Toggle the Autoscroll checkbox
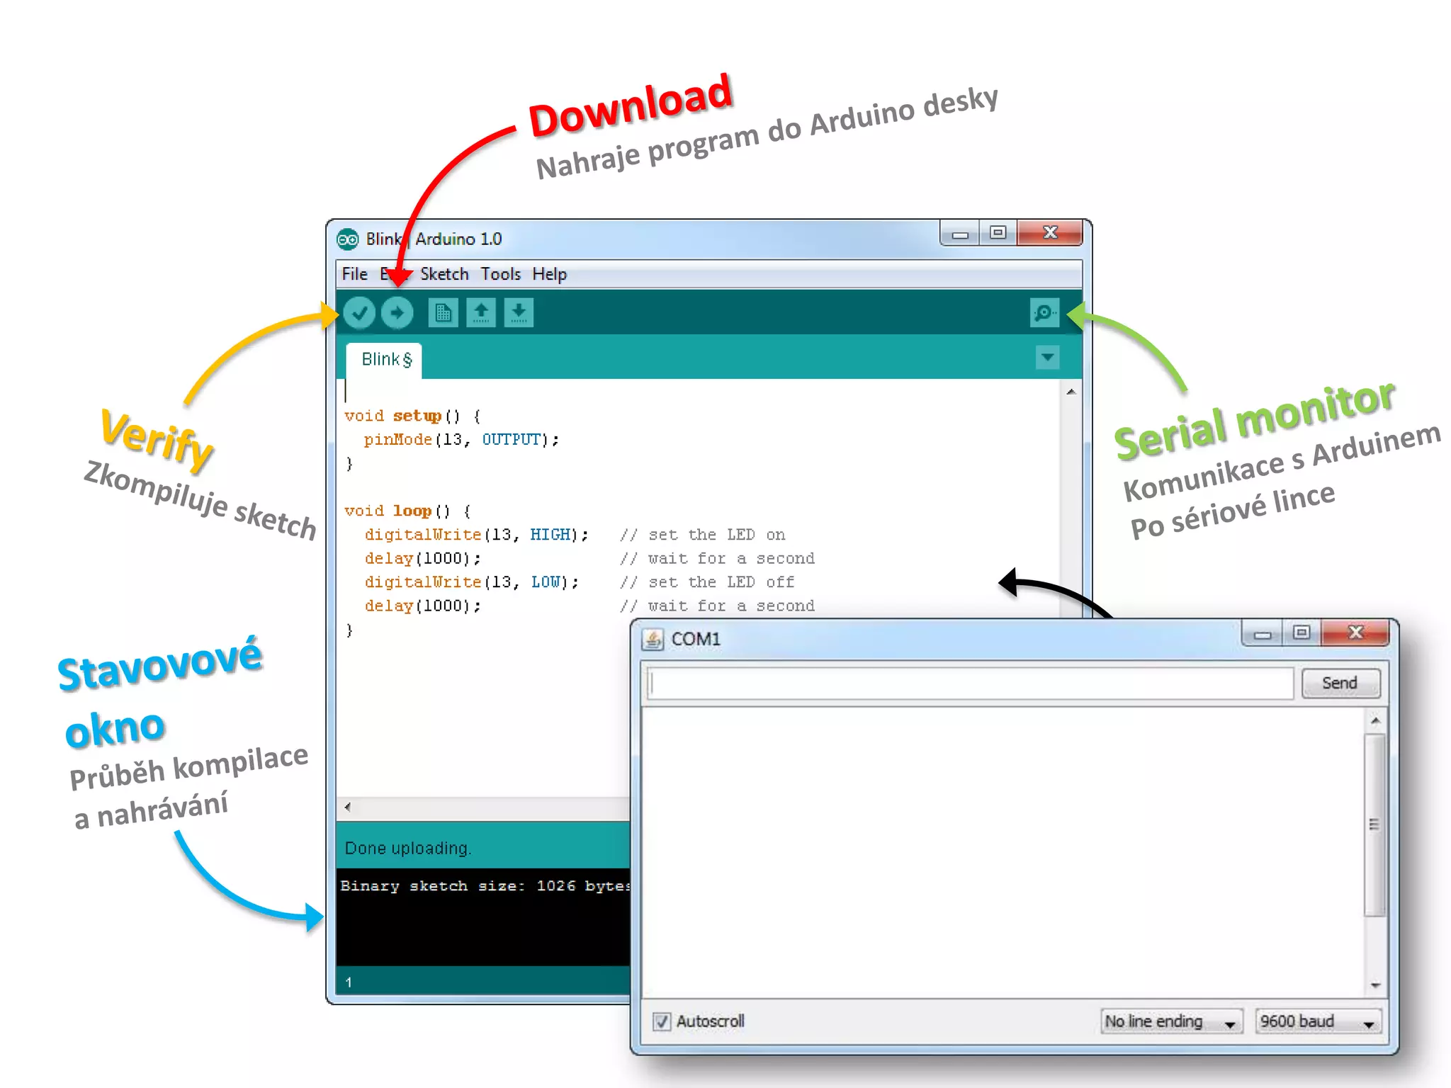Viewport: 1451px width, 1088px height. click(662, 1021)
